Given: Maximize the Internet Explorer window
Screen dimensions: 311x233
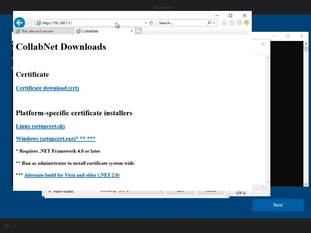Looking at the screenshot, I should point(231,15).
